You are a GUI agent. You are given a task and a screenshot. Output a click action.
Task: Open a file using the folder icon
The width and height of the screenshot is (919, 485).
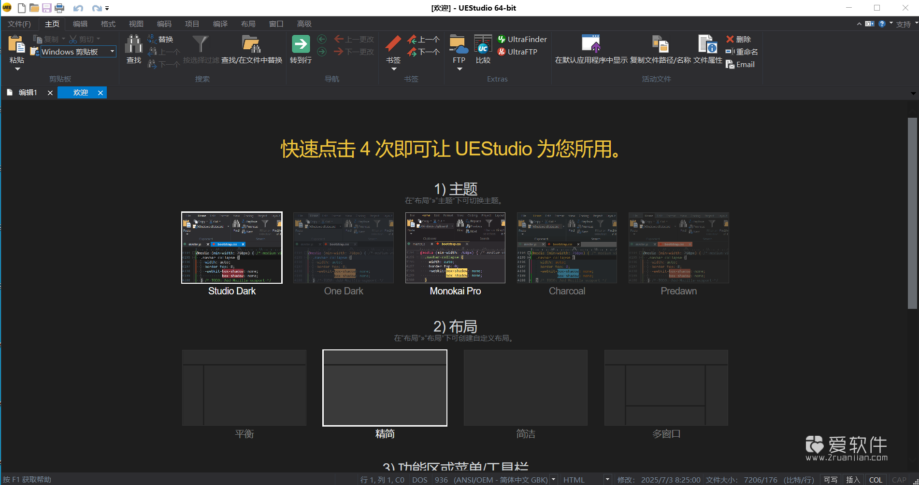coord(34,8)
